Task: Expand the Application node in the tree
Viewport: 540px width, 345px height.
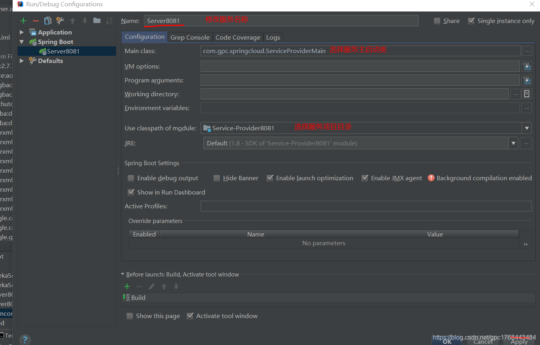Action: coord(22,32)
